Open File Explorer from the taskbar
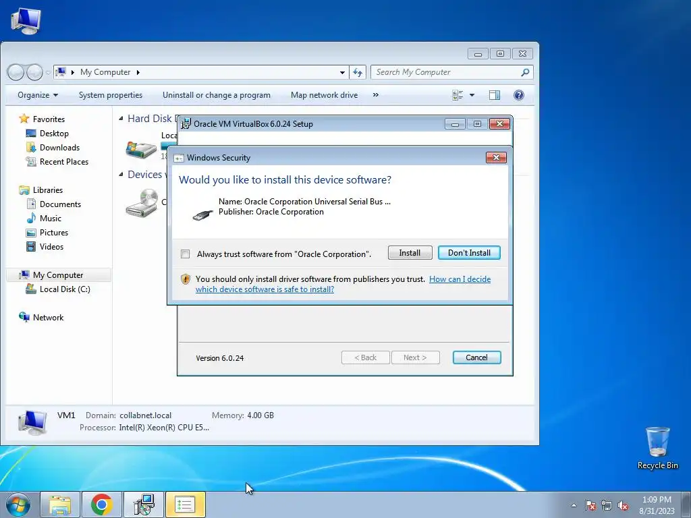The height and width of the screenshot is (518, 691). tap(60, 505)
